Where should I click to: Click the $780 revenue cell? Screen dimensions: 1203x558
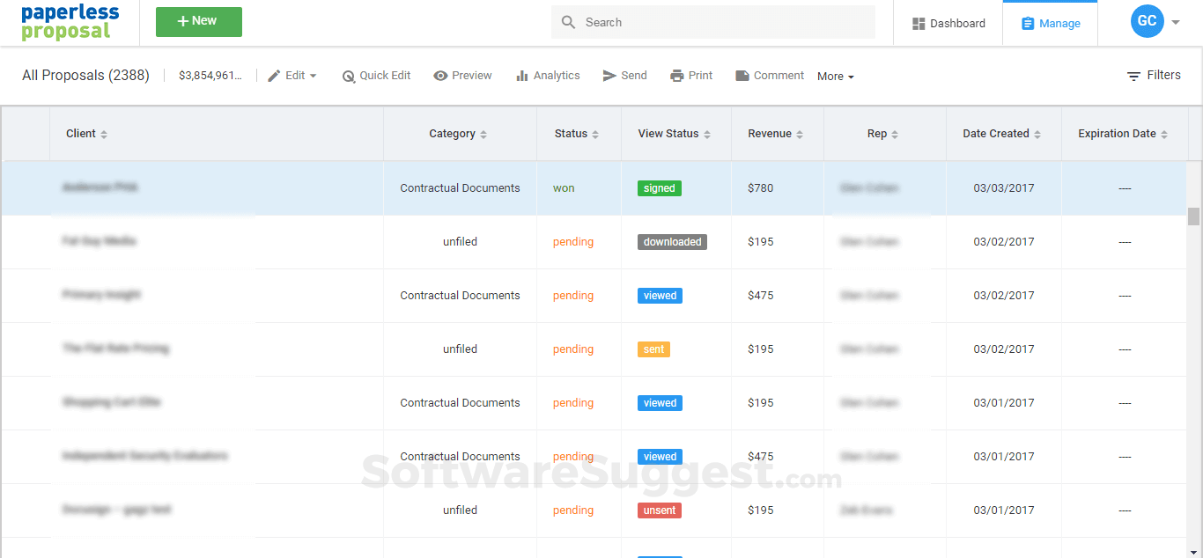pos(761,188)
